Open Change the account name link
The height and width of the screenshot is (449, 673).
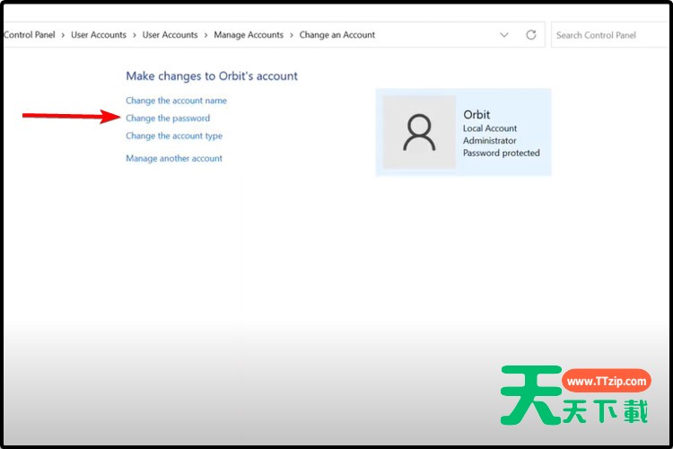tap(176, 101)
